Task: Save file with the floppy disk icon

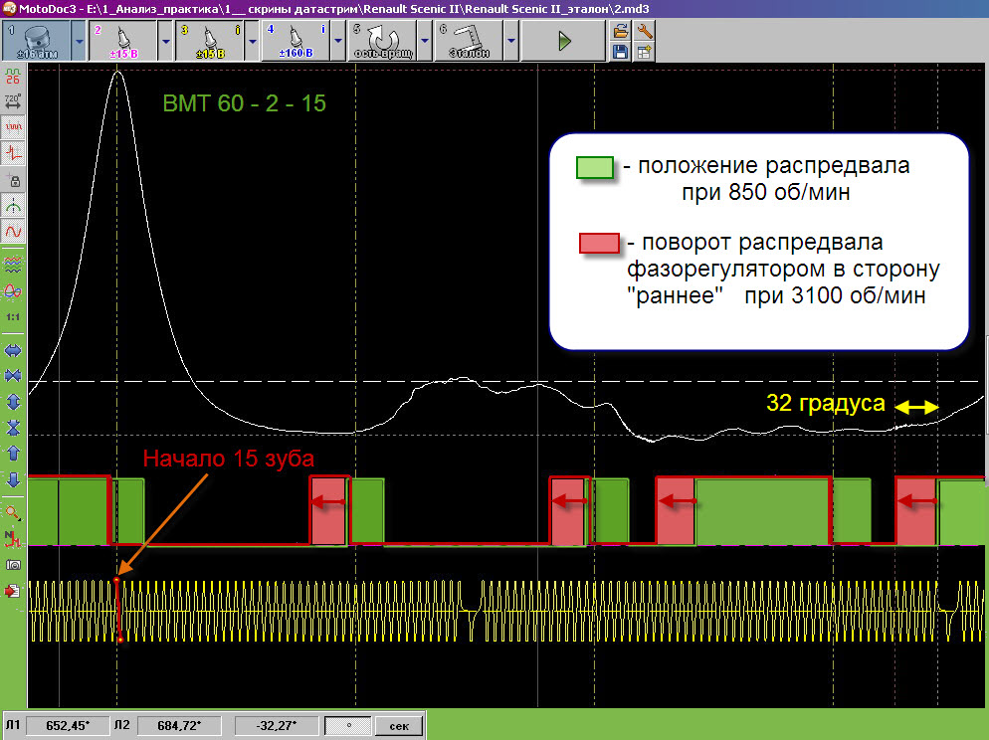Action: 621,52
